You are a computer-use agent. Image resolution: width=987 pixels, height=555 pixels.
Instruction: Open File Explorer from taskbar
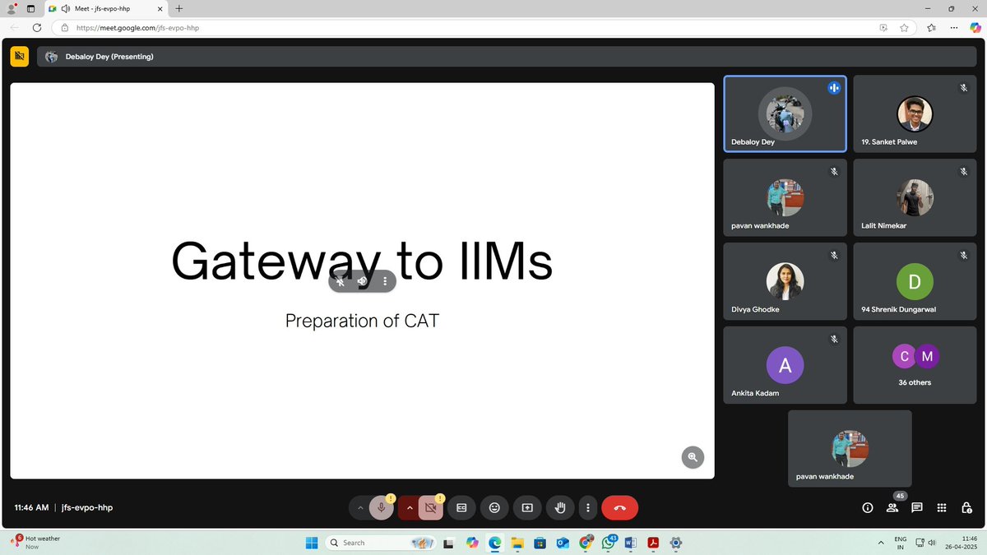pyautogui.click(x=517, y=543)
